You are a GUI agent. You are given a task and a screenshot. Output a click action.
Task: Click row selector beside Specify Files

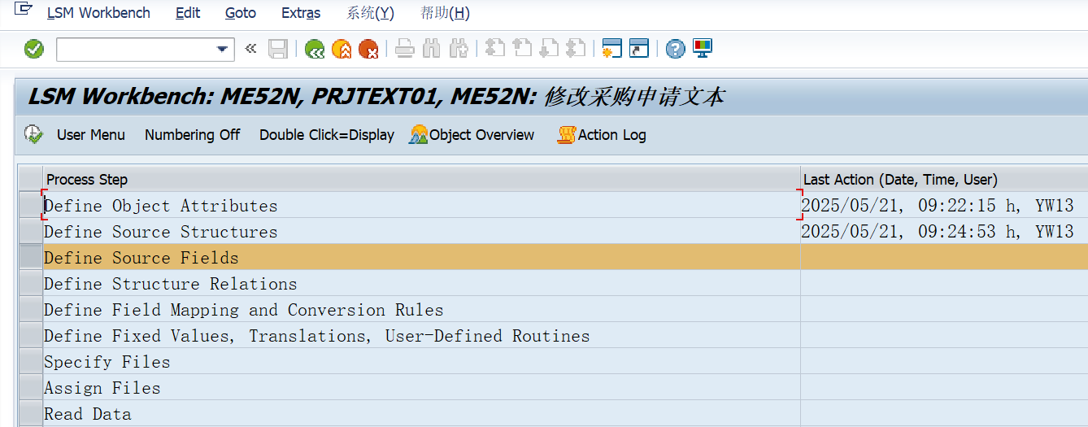(30, 362)
